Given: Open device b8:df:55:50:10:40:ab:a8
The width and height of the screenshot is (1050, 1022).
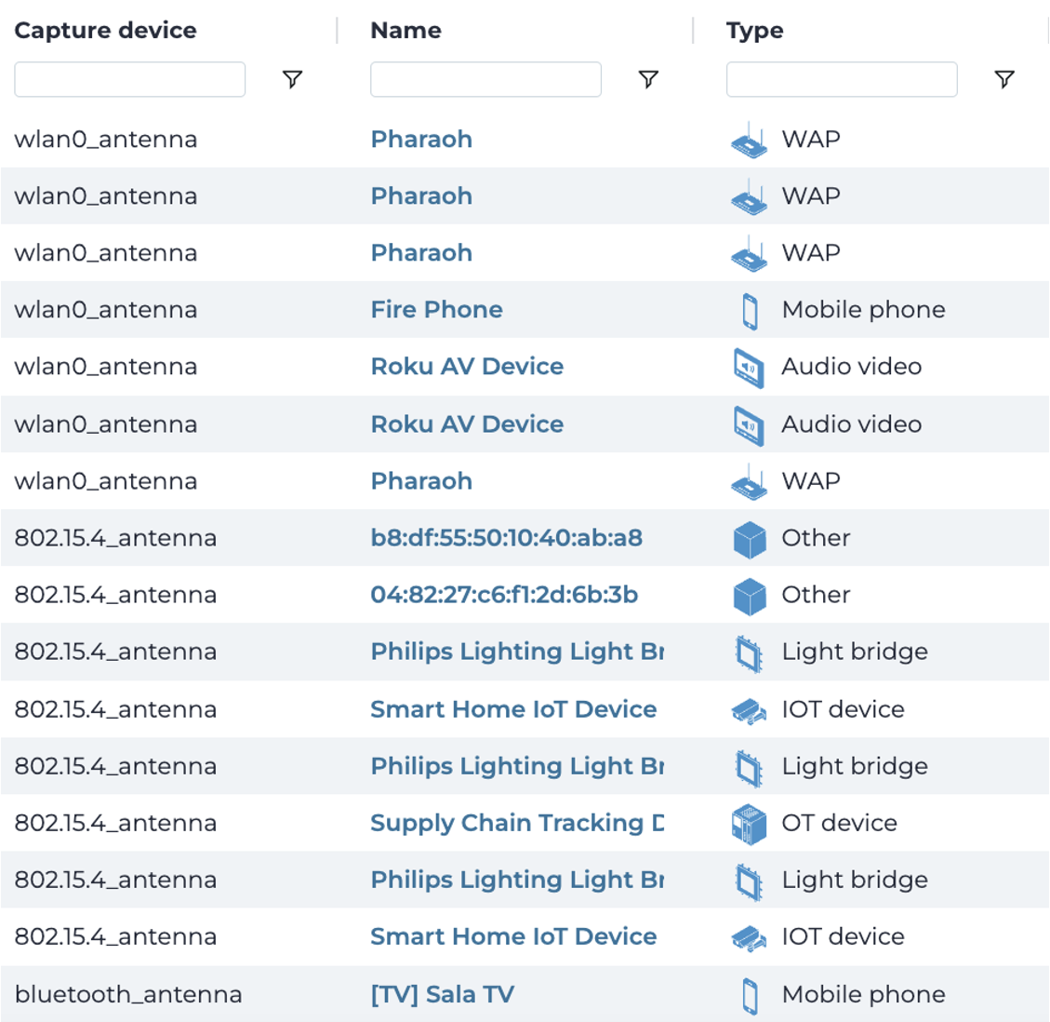Looking at the screenshot, I should point(506,538).
